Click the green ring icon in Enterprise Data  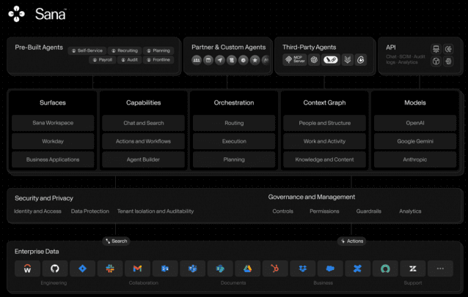(385, 268)
